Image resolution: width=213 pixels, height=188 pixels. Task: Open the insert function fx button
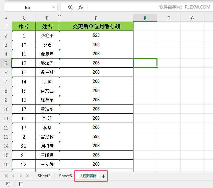(81, 7)
